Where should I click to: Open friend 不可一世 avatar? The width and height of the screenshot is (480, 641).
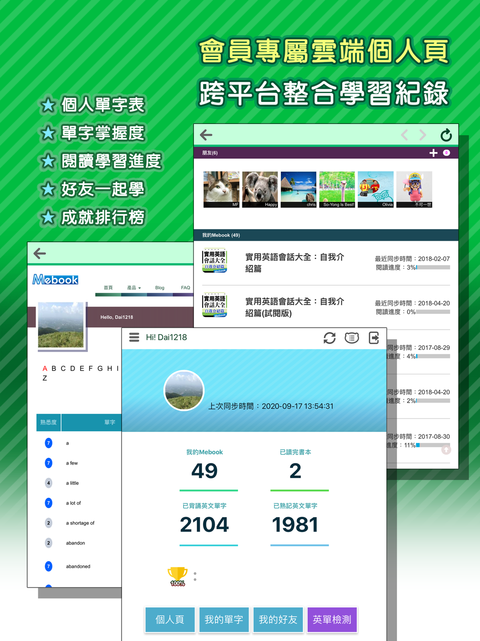click(x=414, y=189)
